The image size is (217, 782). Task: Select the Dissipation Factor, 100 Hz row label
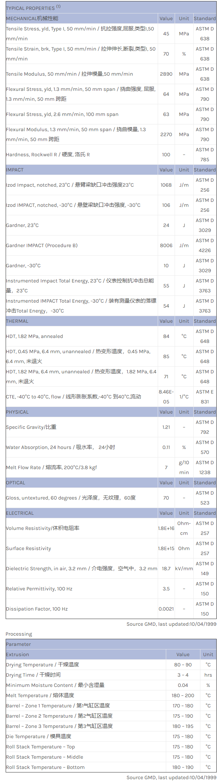tap(37, 609)
